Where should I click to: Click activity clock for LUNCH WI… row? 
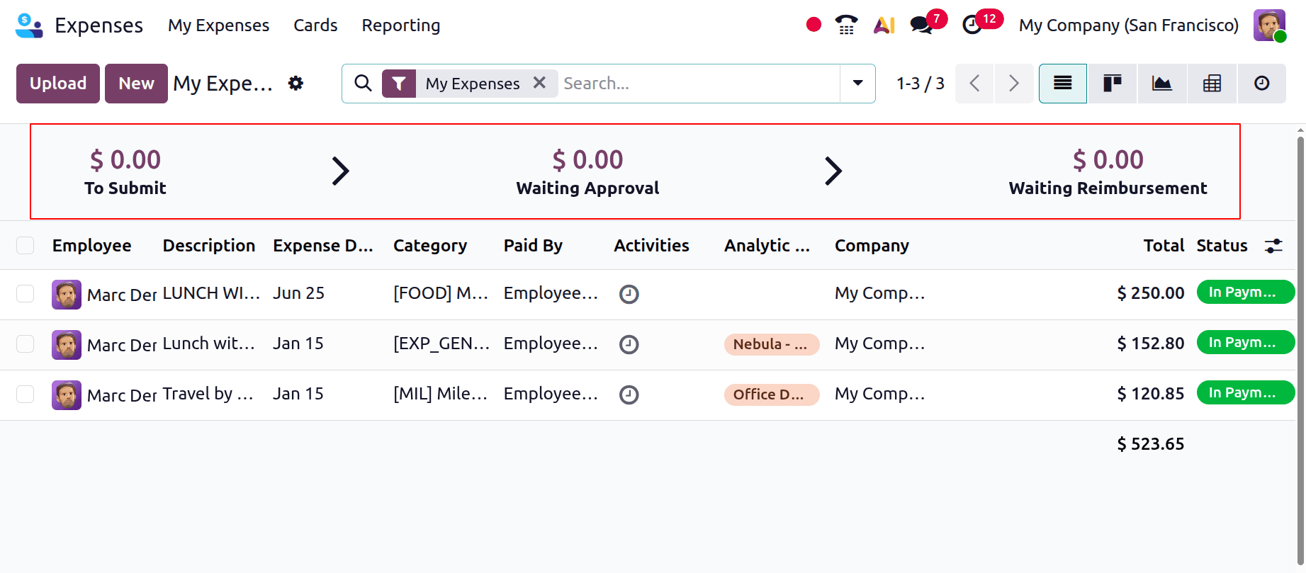coord(629,294)
